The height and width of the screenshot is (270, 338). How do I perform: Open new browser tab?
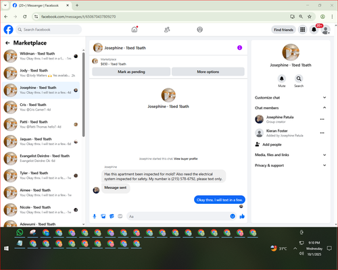pyautogui.click(x=77, y=5)
